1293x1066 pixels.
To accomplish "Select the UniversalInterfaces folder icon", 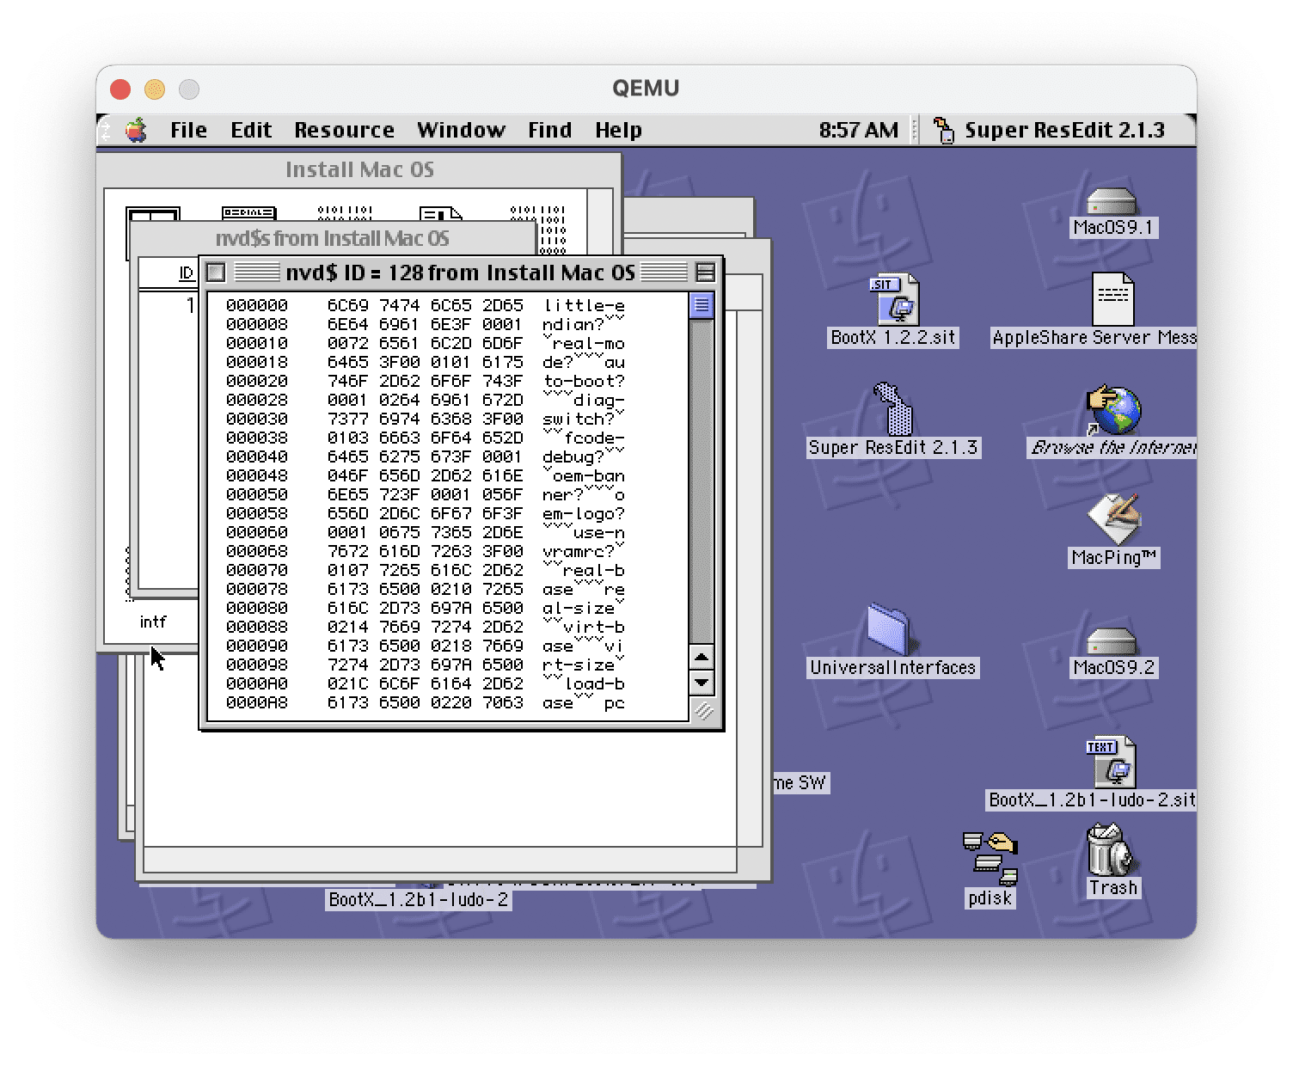I will (892, 629).
